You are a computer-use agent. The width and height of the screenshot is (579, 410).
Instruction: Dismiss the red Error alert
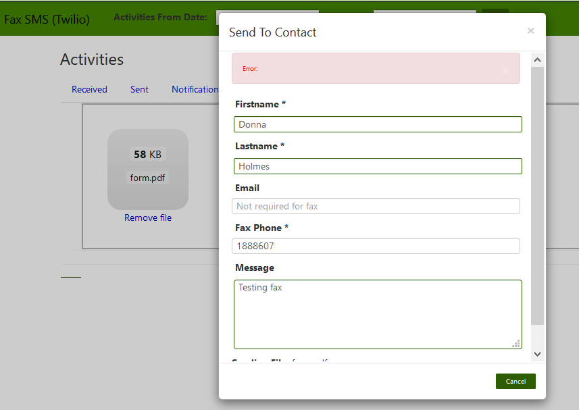pos(505,70)
